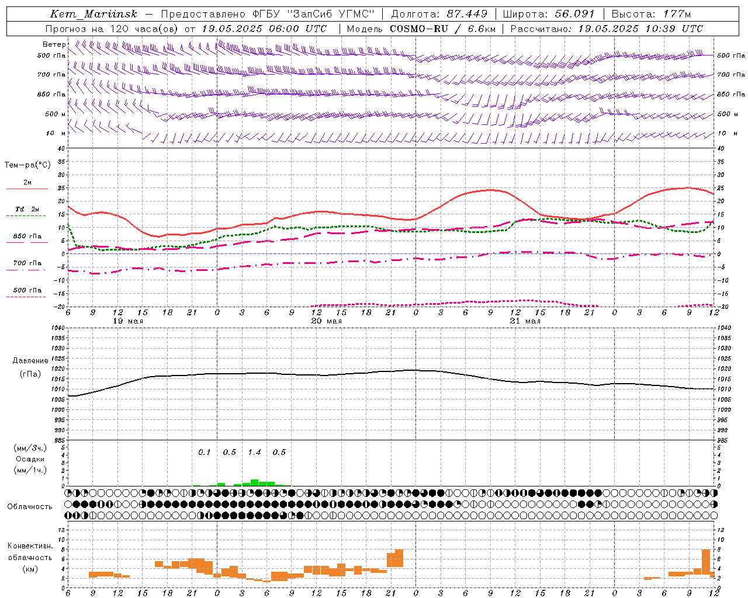Viewport: 748px width, 598px height.
Task: Click the date label "21 мая"
Action: [x=525, y=321]
